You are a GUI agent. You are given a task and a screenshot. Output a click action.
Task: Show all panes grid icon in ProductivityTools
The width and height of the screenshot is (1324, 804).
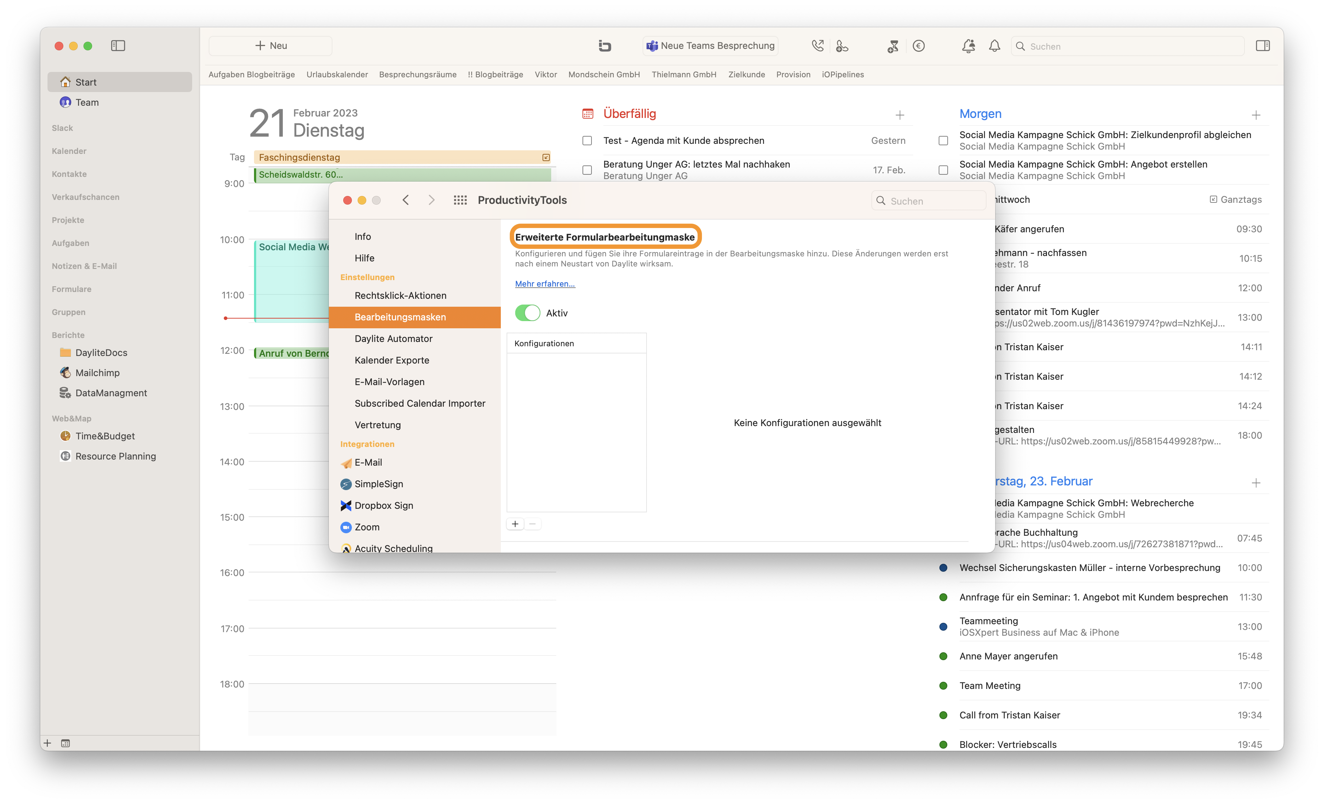click(x=460, y=200)
